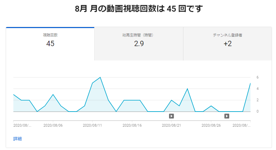Open the チャンネル登録者 +2 tab
The height and width of the screenshot is (150, 276).
click(x=228, y=44)
